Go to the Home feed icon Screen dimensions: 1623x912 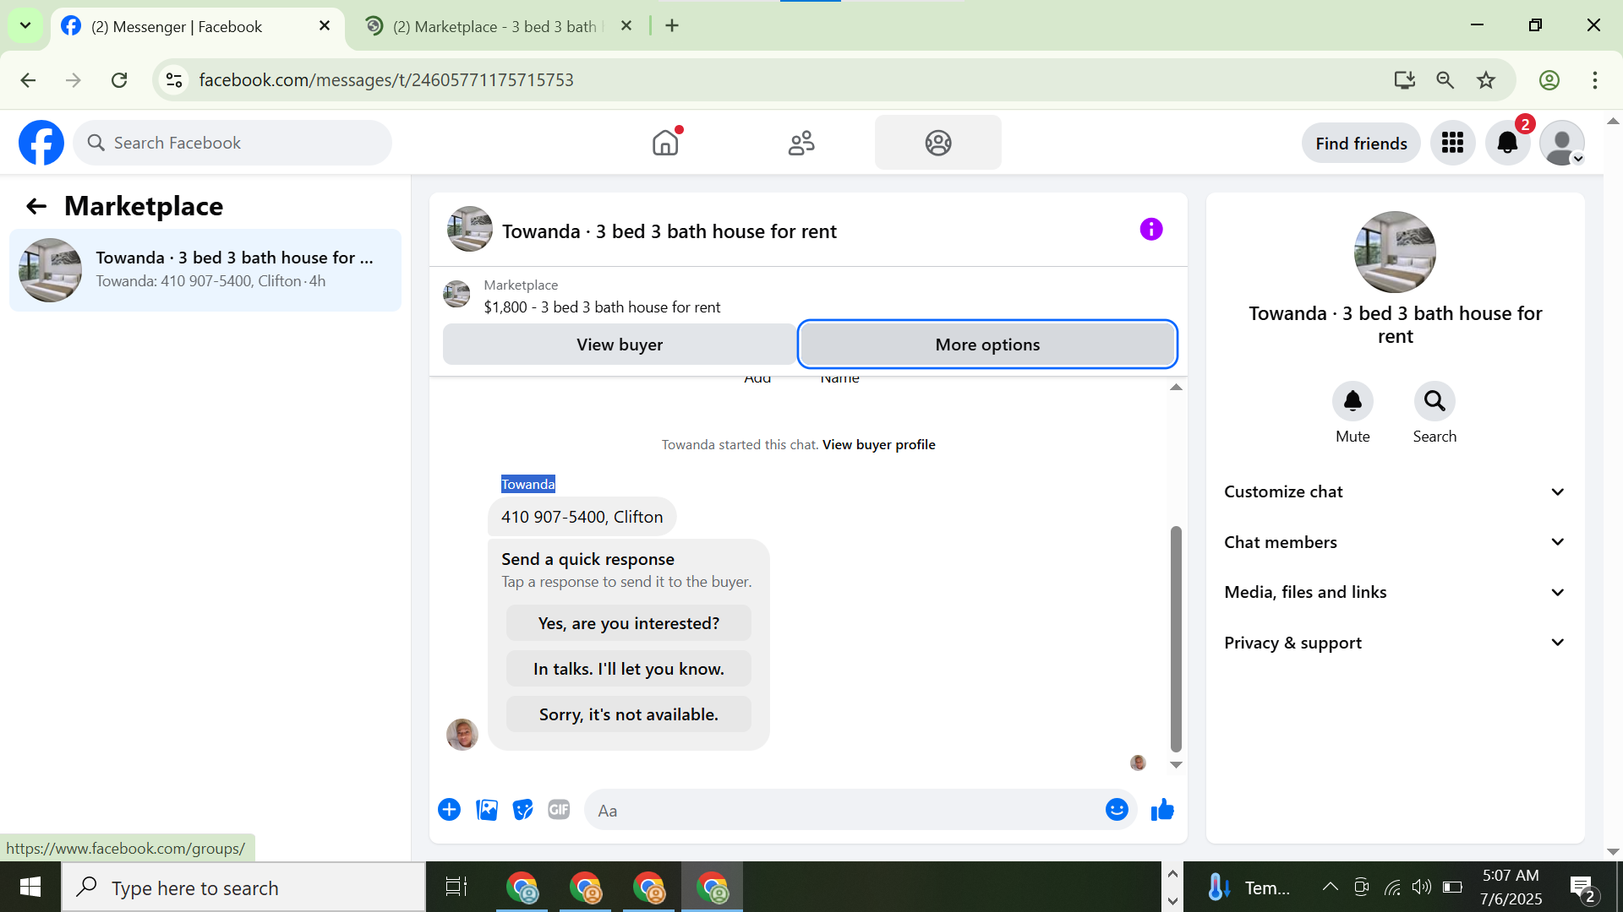(665, 143)
